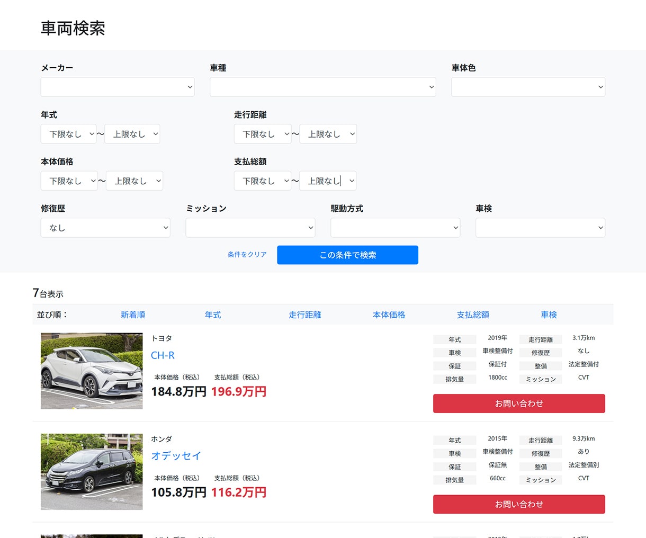
Task: Click お問い合わせ for the オデッセイ
Action: [519, 504]
